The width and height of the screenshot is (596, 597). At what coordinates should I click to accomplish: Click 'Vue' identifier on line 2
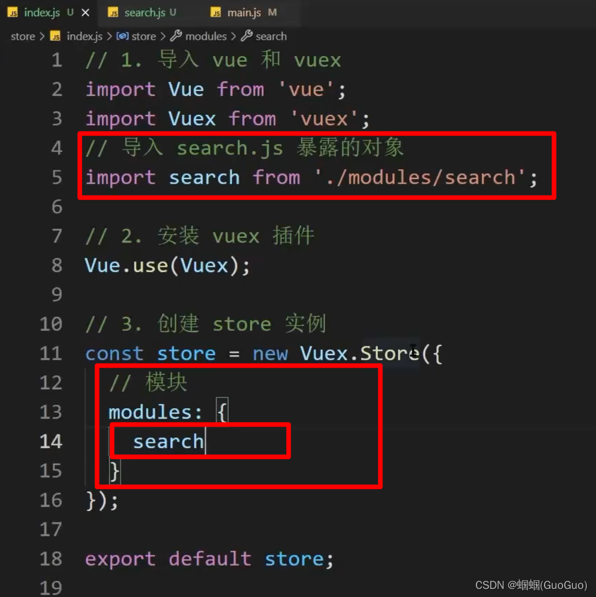click(x=186, y=90)
